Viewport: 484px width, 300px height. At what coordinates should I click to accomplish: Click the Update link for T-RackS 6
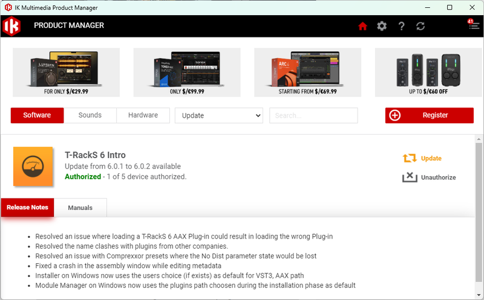pos(431,158)
